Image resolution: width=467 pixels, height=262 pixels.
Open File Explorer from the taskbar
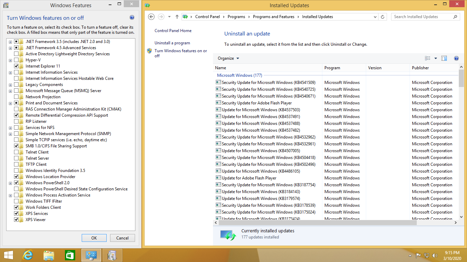pos(49,255)
